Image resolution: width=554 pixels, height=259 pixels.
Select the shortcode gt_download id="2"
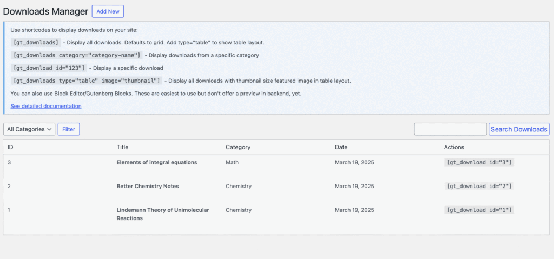pos(479,186)
